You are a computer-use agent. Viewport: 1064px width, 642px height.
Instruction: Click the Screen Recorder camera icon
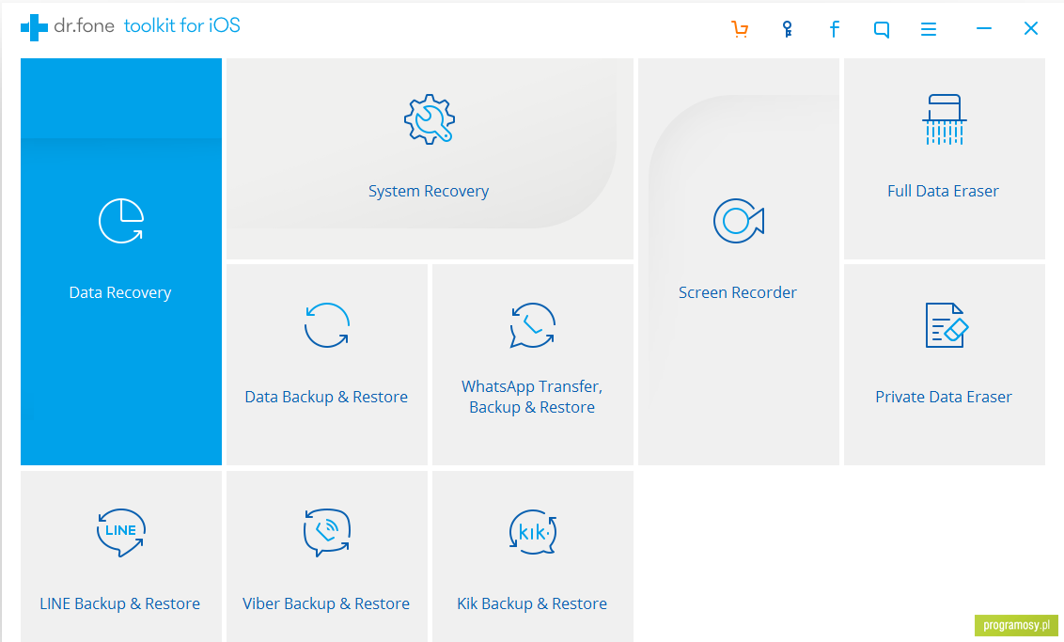click(x=738, y=221)
